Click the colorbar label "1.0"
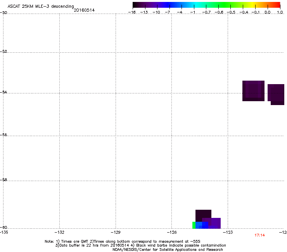 coord(280,12)
